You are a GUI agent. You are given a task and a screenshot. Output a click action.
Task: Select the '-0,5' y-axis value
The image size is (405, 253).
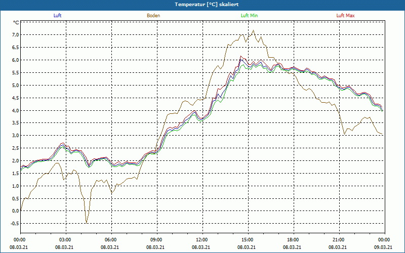click(15, 224)
